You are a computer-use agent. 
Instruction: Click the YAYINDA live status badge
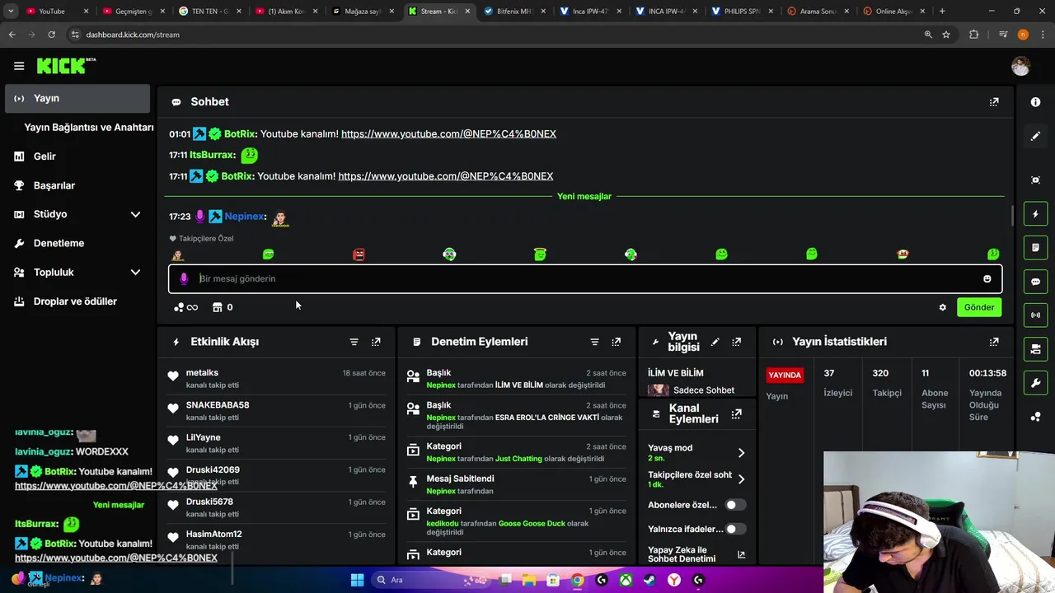pyautogui.click(x=785, y=375)
